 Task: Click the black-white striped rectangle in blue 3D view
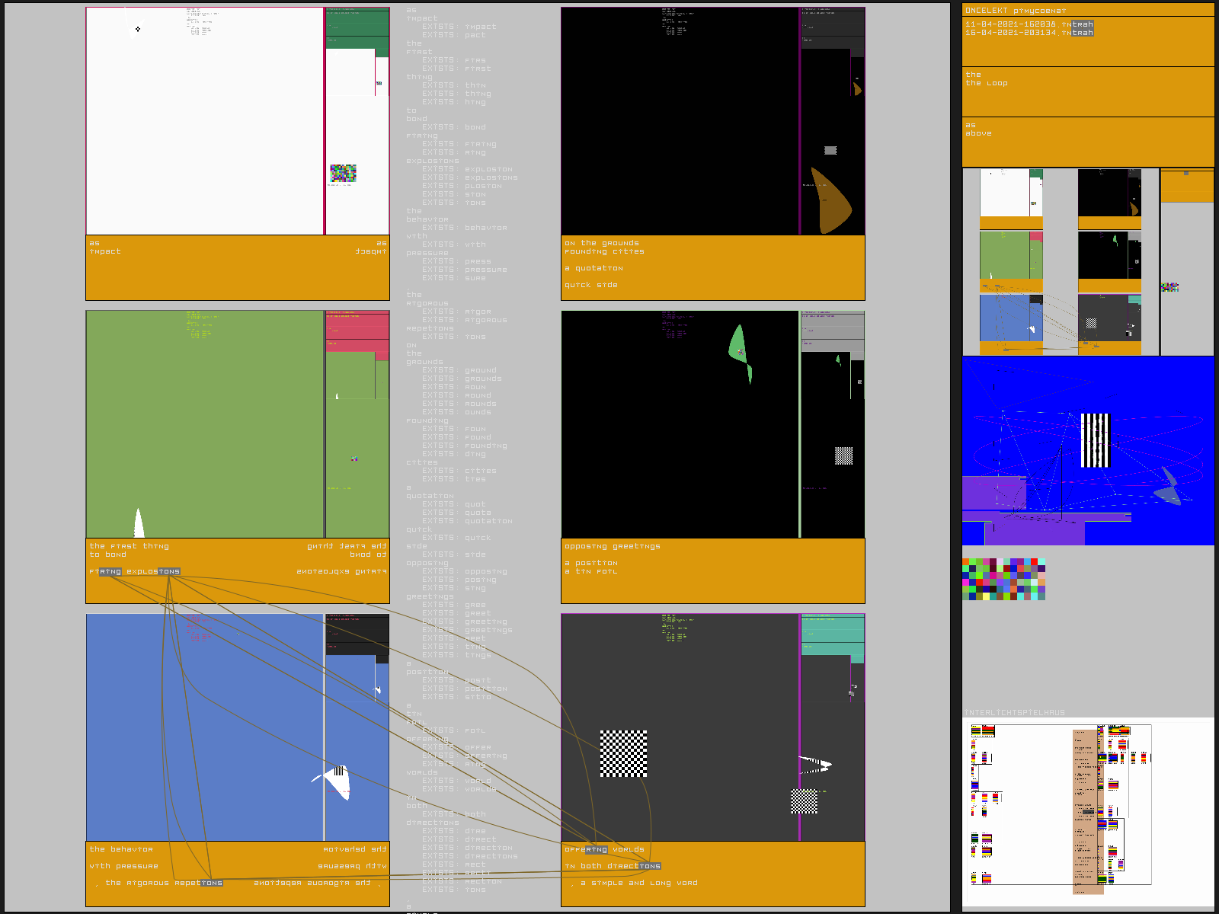(x=1095, y=440)
